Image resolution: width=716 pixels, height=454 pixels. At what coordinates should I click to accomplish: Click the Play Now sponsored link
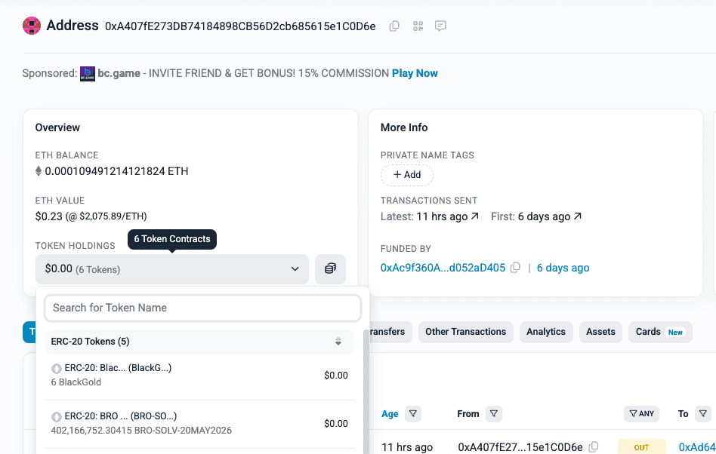415,73
